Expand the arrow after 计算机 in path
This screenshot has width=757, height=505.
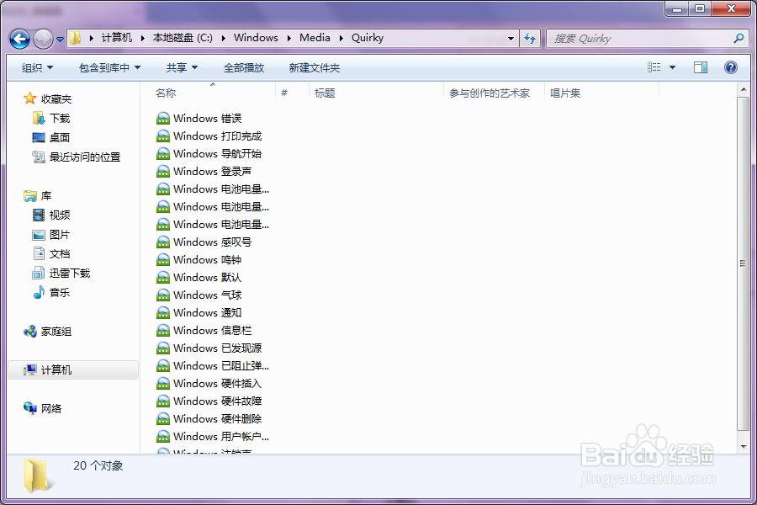pos(143,38)
